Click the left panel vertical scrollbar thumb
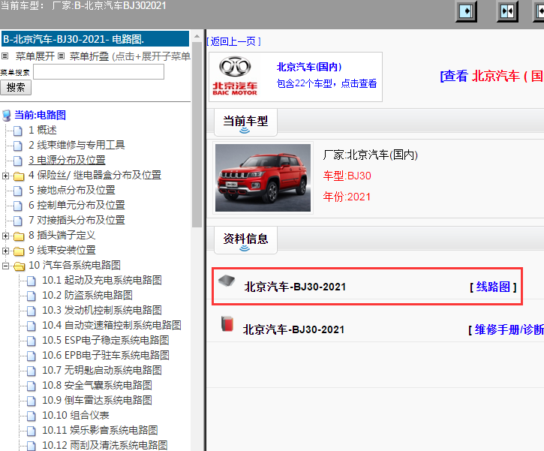This screenshot has height=451, width=544. click(x=197, y=134)
